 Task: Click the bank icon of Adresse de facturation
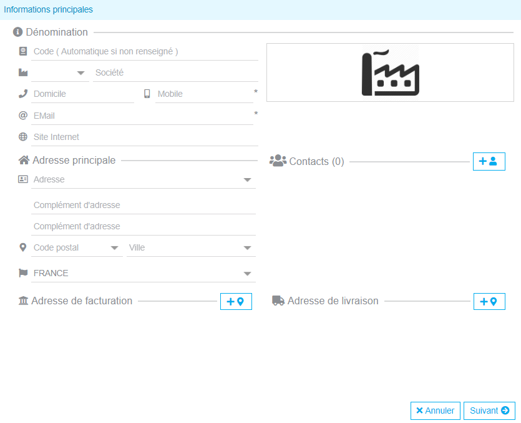pyautogui.click(x=23, y=301)
